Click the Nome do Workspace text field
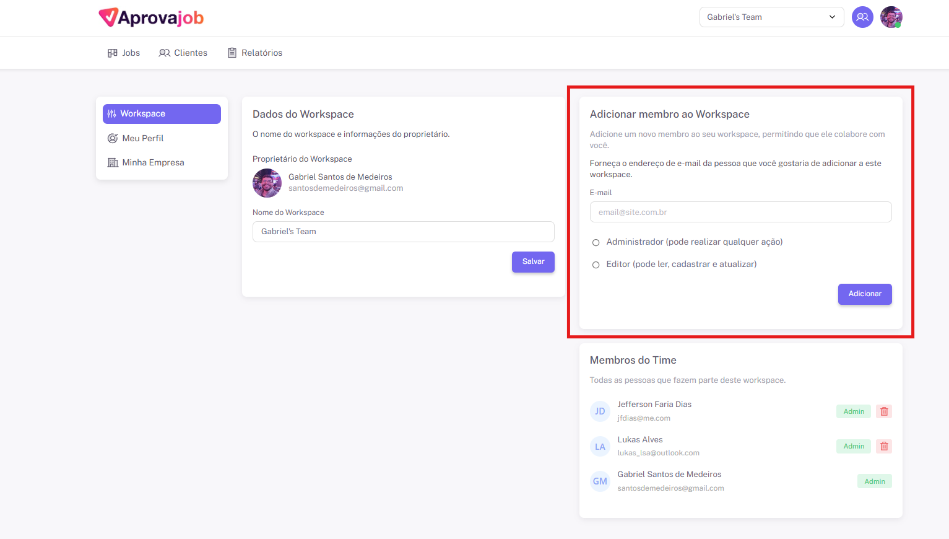Image resolution: width=949 pixels, height=539 pixels. [x=403, y=232]
